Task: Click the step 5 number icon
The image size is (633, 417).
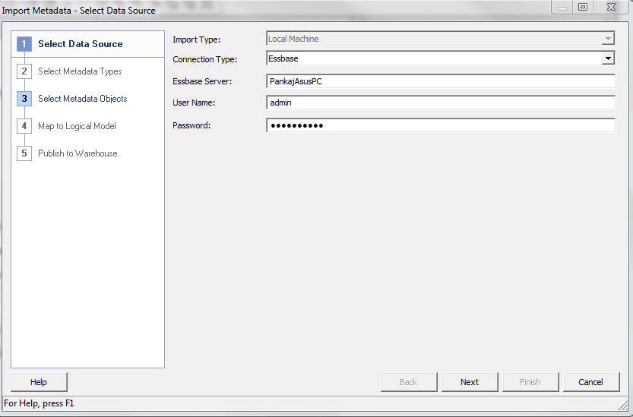Action: (24, 153)
